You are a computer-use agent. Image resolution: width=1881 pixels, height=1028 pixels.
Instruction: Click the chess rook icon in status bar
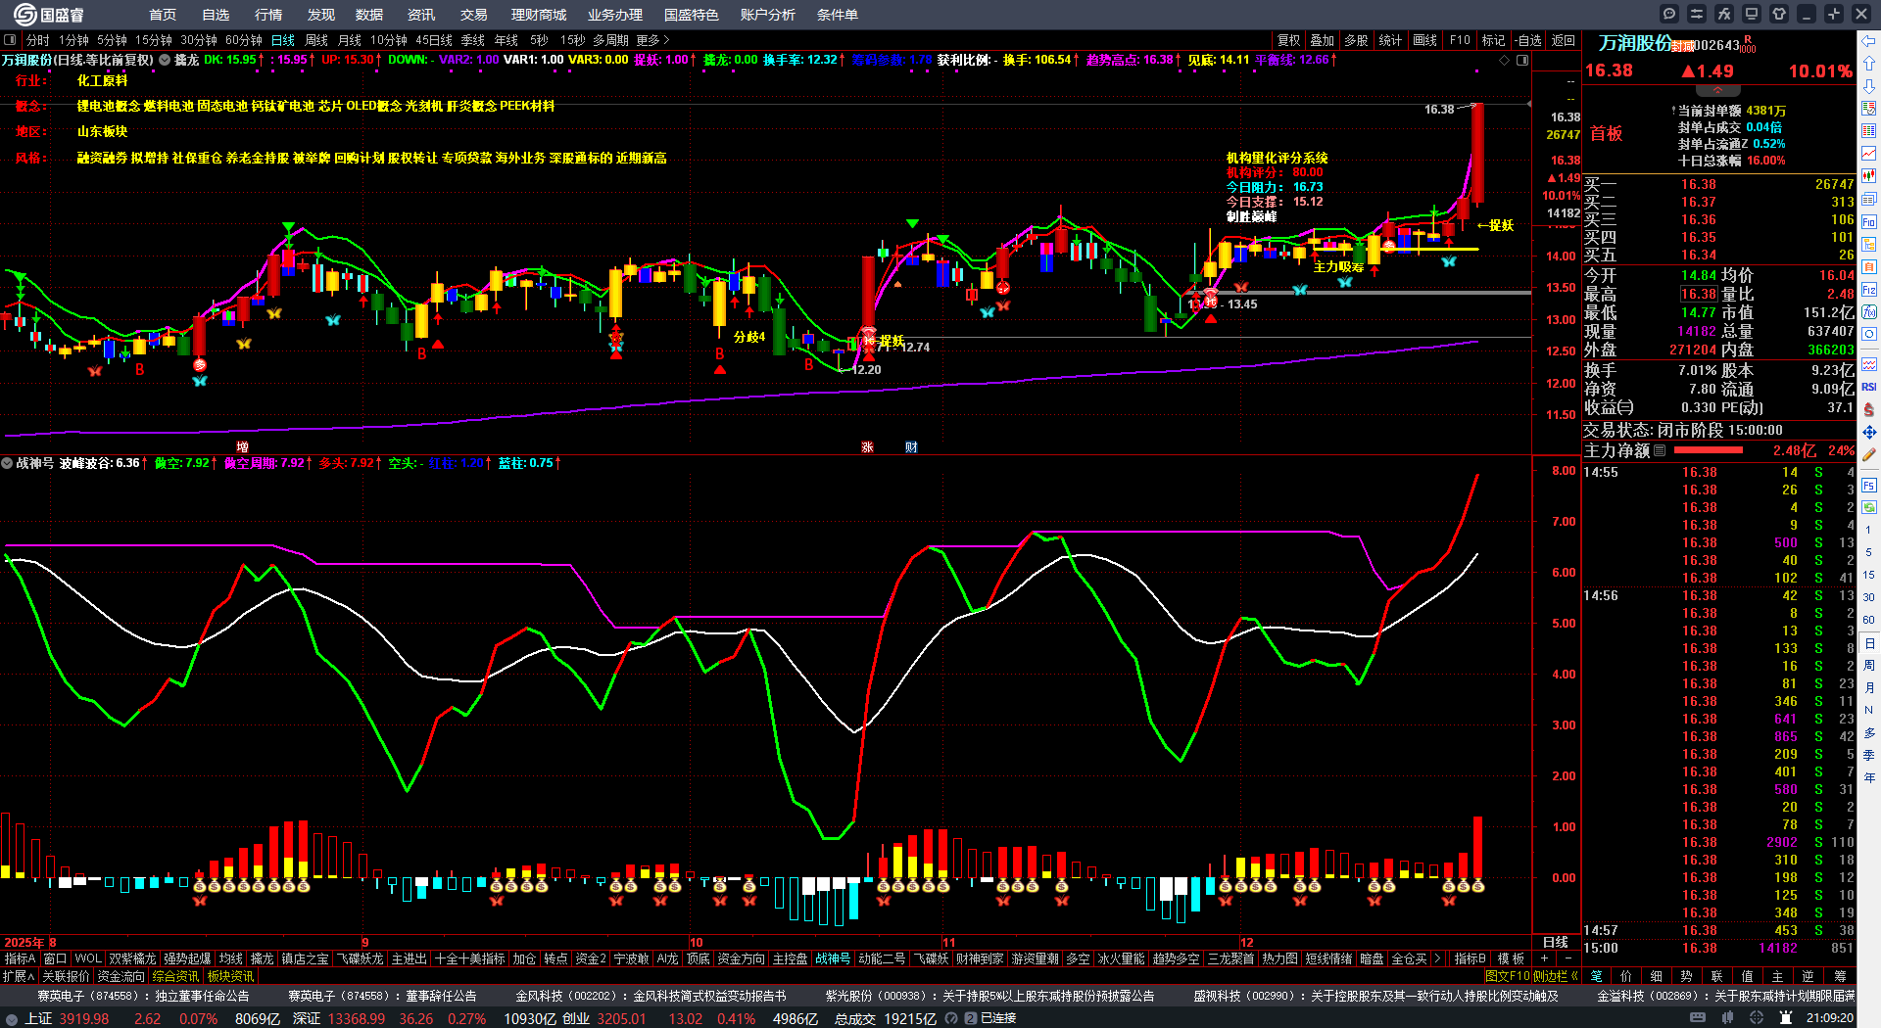(x=1788, y=1018)
